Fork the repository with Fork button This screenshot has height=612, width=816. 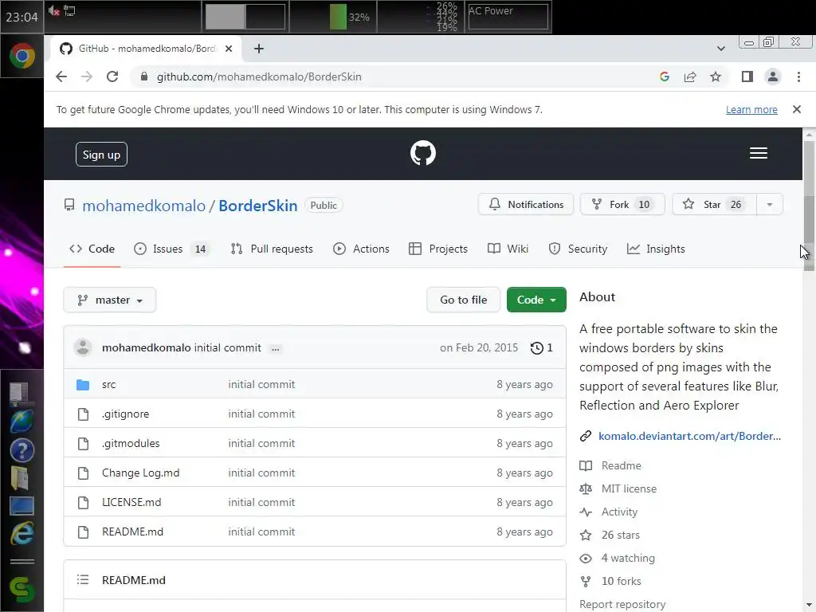pyautogui.click(x=622, y=205)
